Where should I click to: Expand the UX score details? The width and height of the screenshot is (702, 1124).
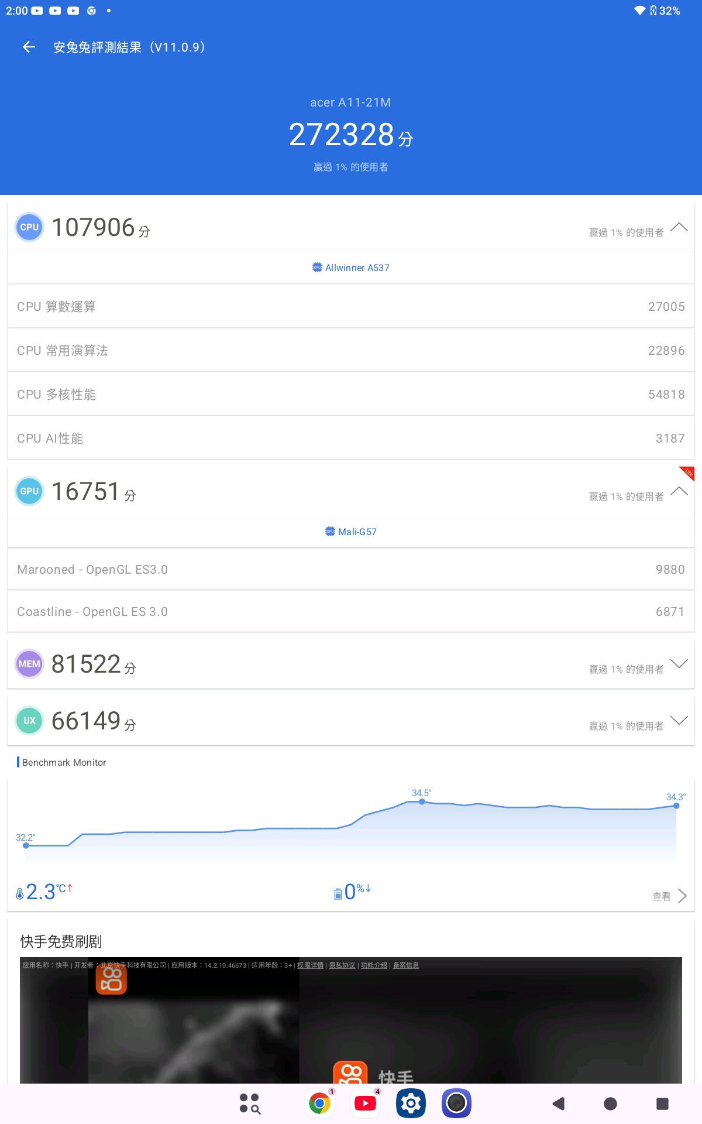[x=679, y=721]
